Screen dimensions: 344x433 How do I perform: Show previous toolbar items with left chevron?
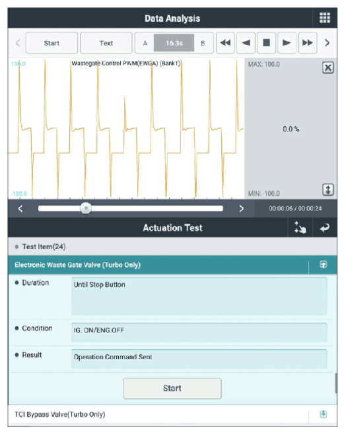(x=18, y=43)
